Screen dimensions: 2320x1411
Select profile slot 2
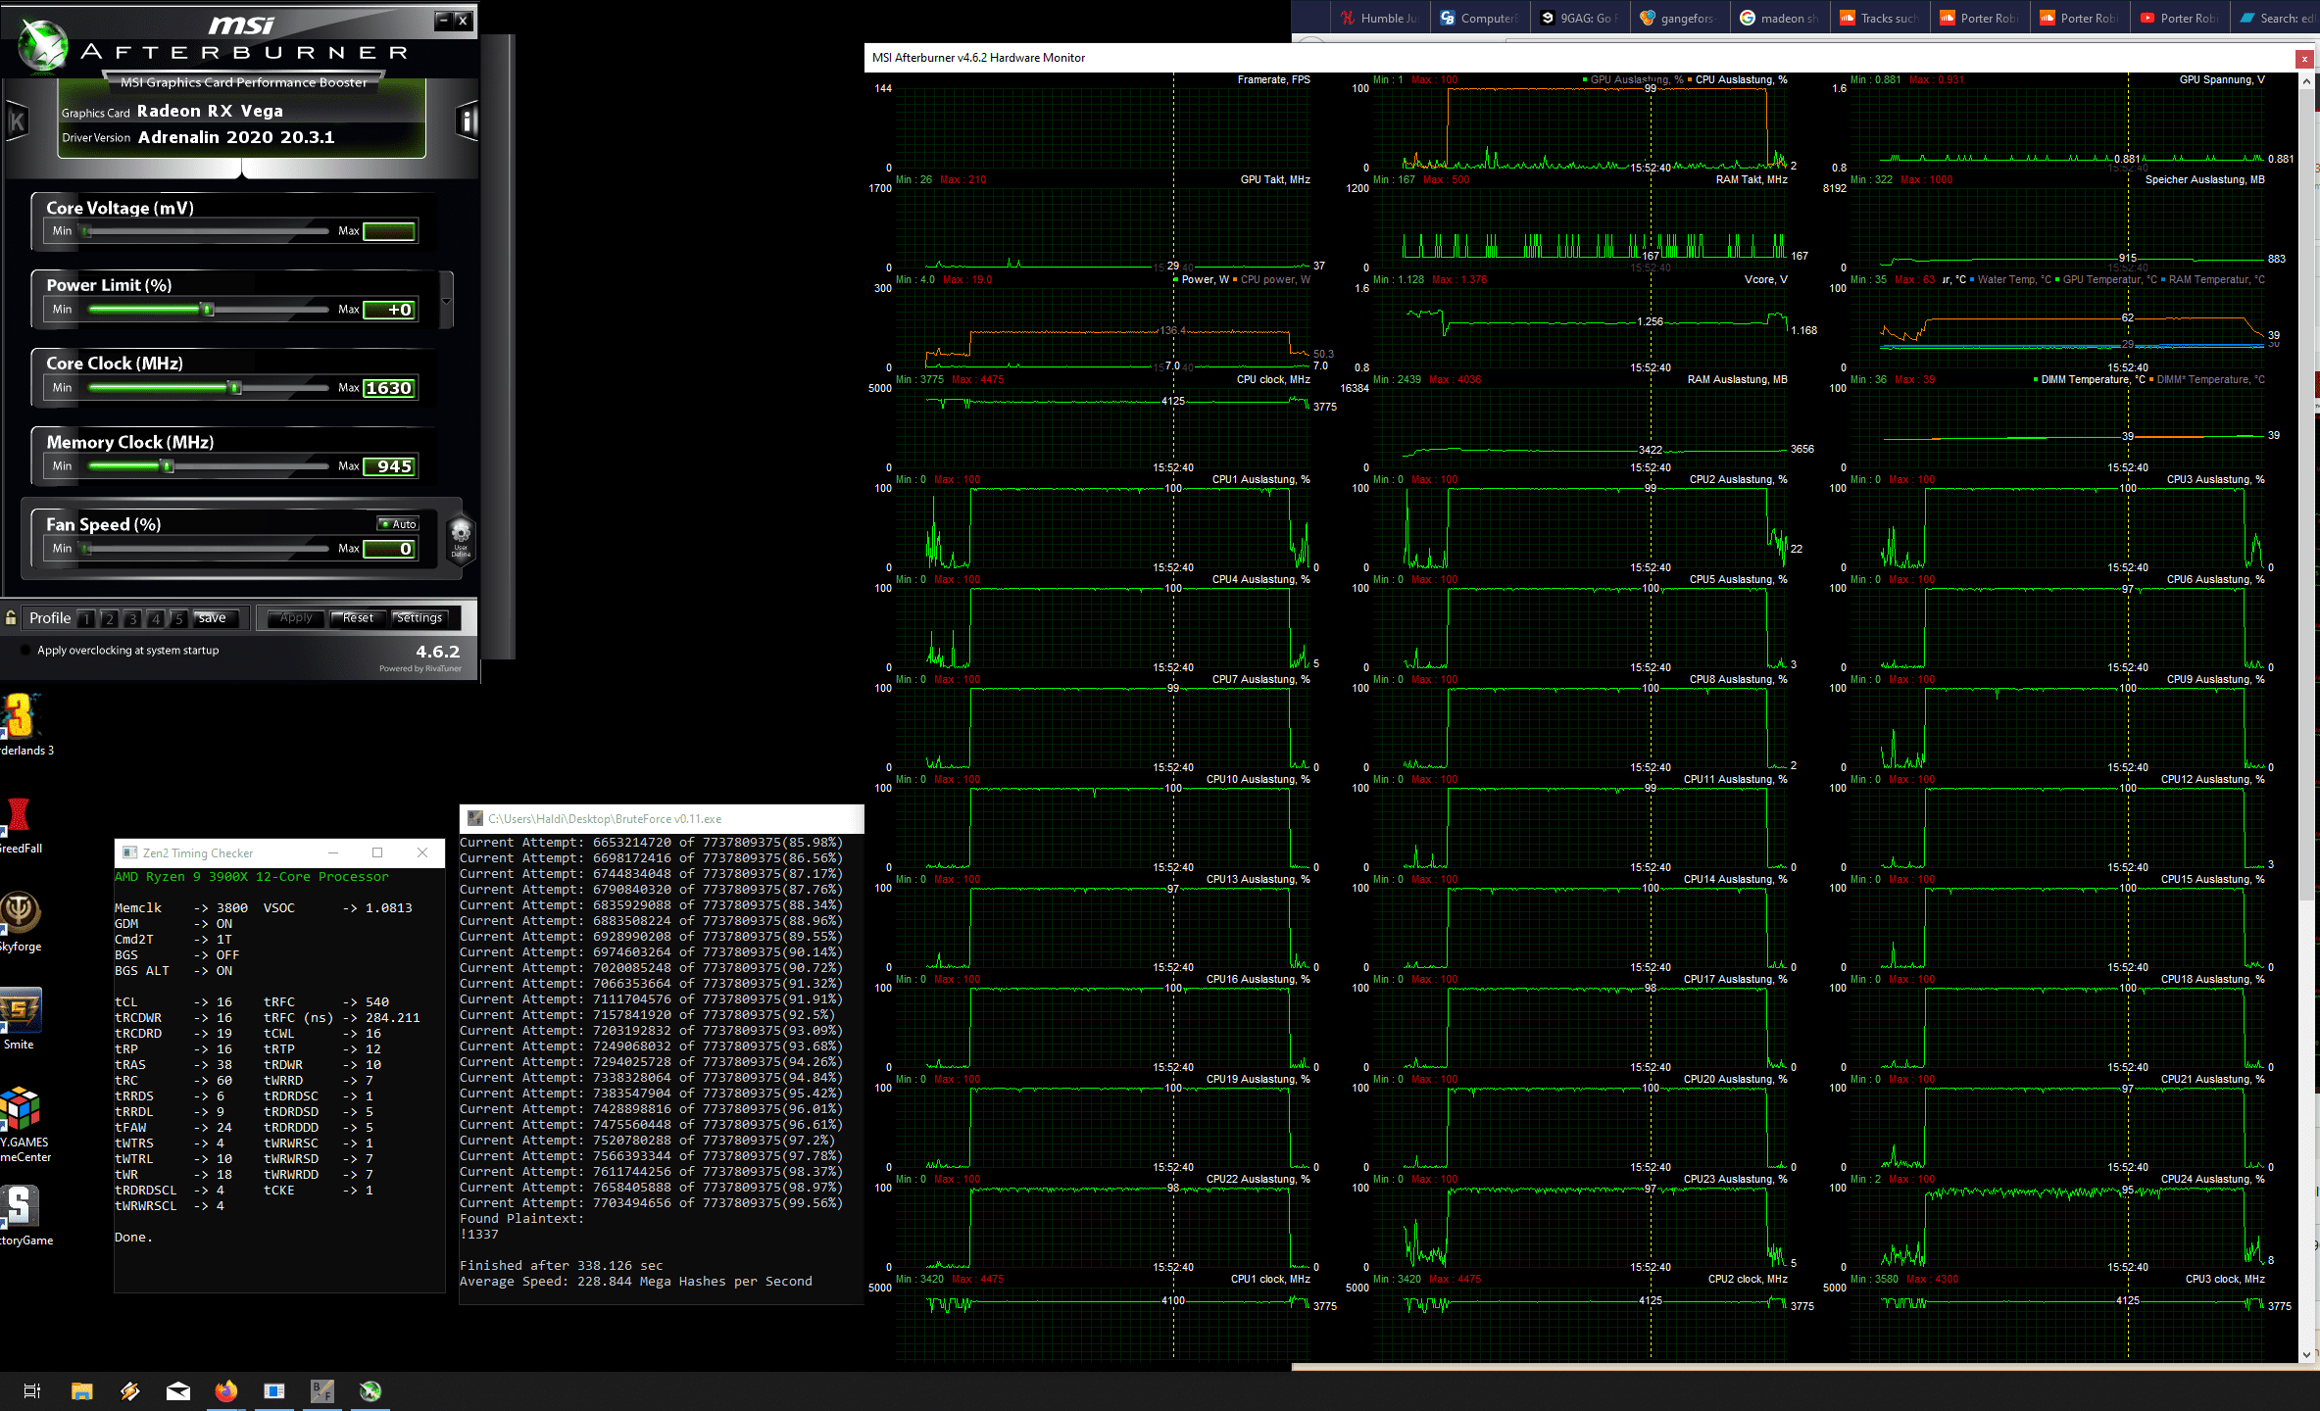click(x=110, y=618)
